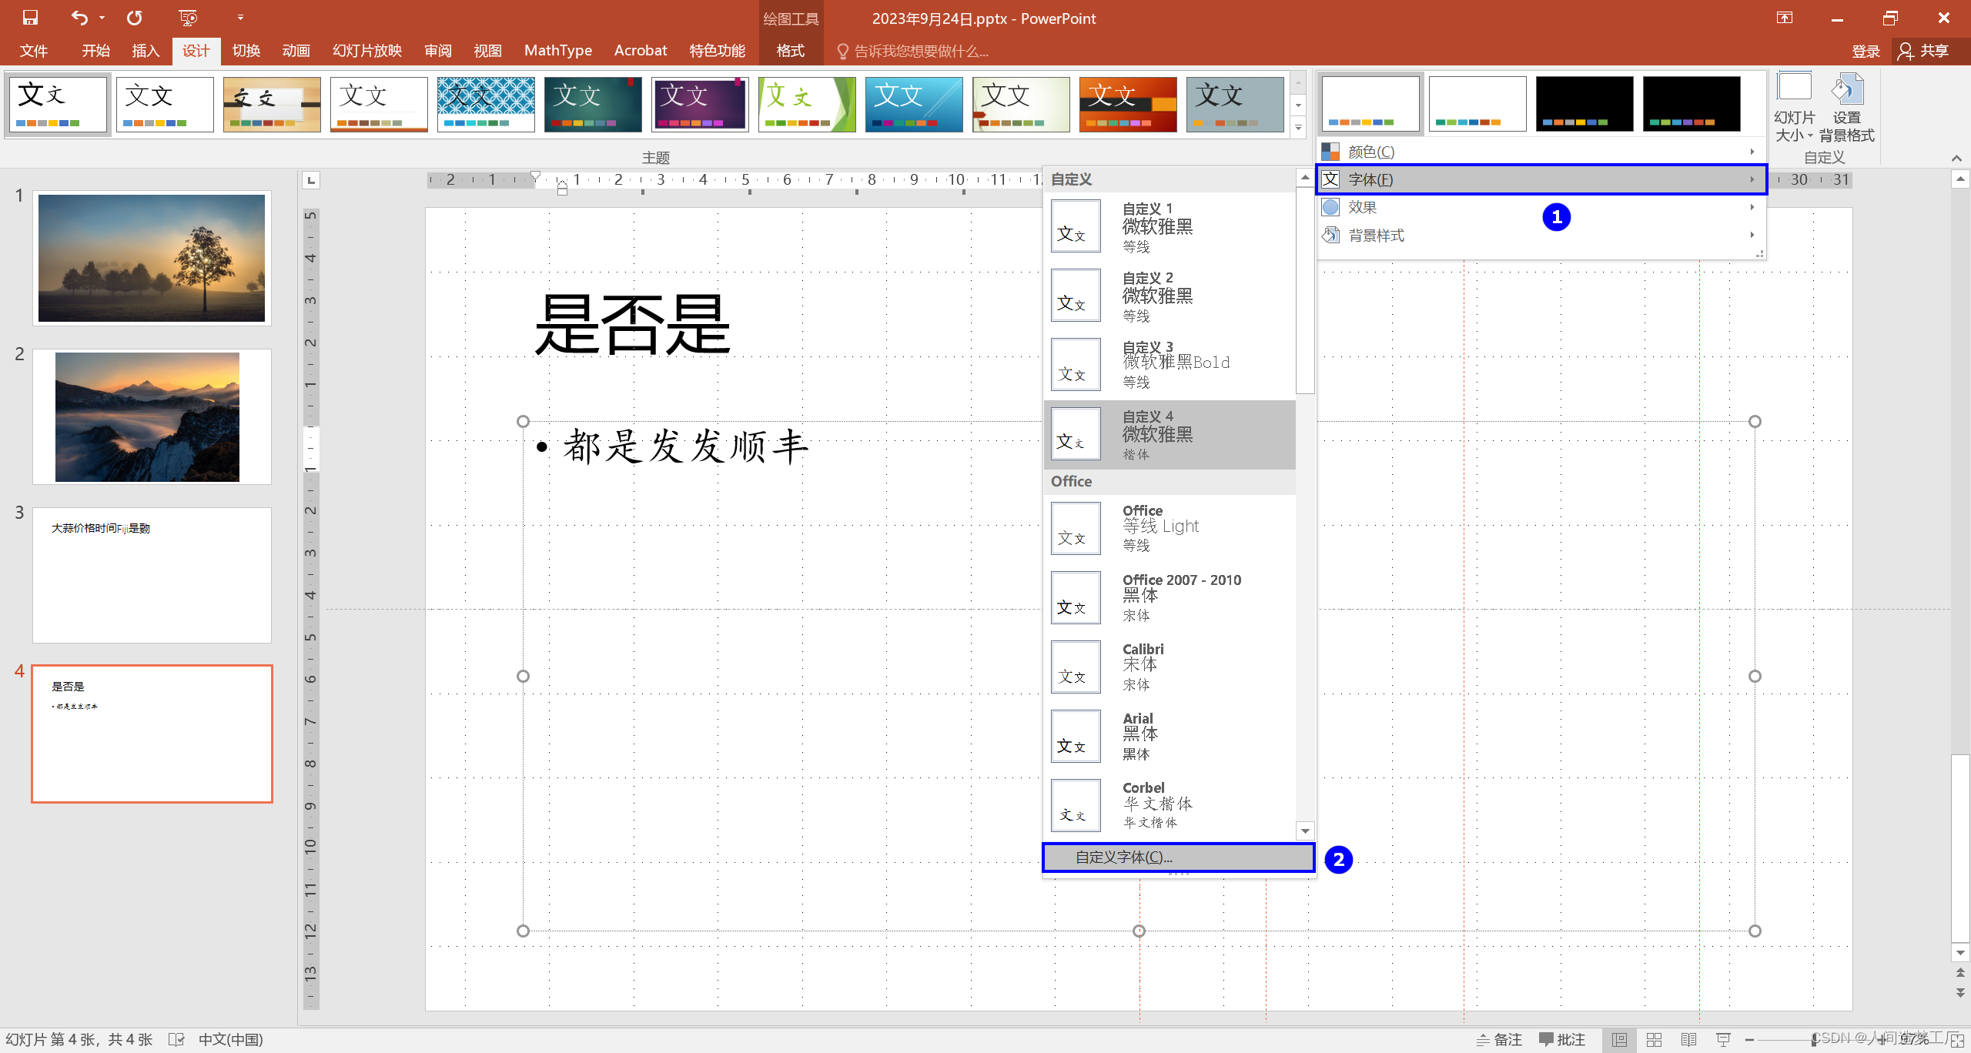Click the Save icon in quick access toolbar
Screen dimensions: 1971x1053
click(30, 18)
